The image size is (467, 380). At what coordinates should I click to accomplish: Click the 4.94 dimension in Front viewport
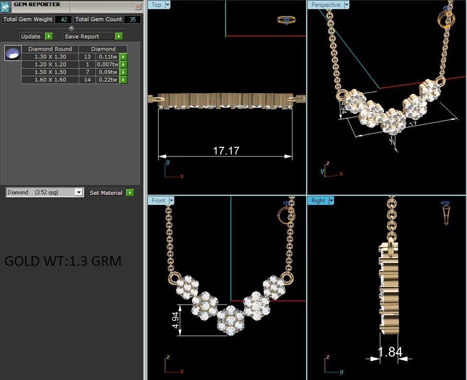point(176,320)
